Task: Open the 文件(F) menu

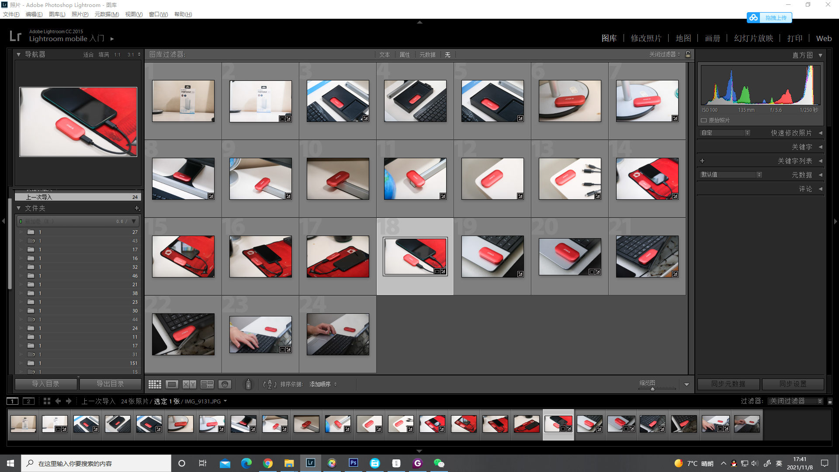Action: pos(11,14)
